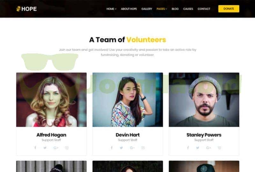The height and width of the screenshot is (172, 255).
Task: Expand the Home dropdown menu
Action: 111,9
